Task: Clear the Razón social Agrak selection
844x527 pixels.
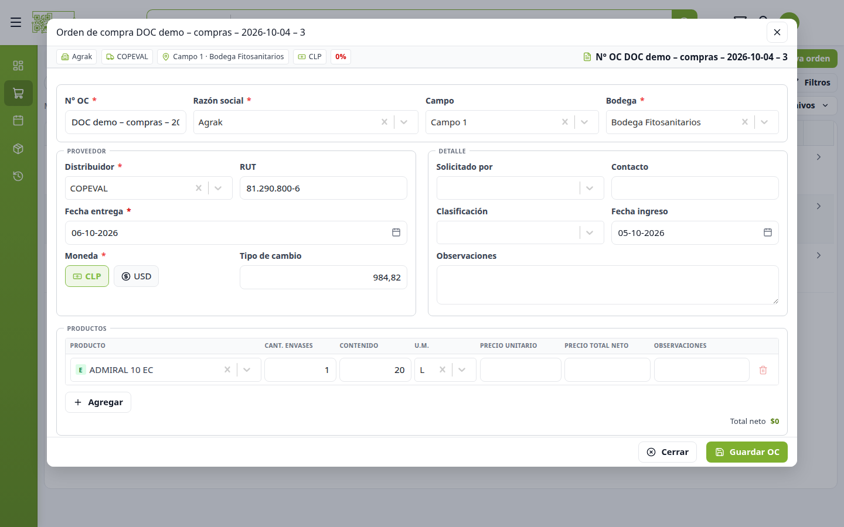Action: [x=384, y=122]
